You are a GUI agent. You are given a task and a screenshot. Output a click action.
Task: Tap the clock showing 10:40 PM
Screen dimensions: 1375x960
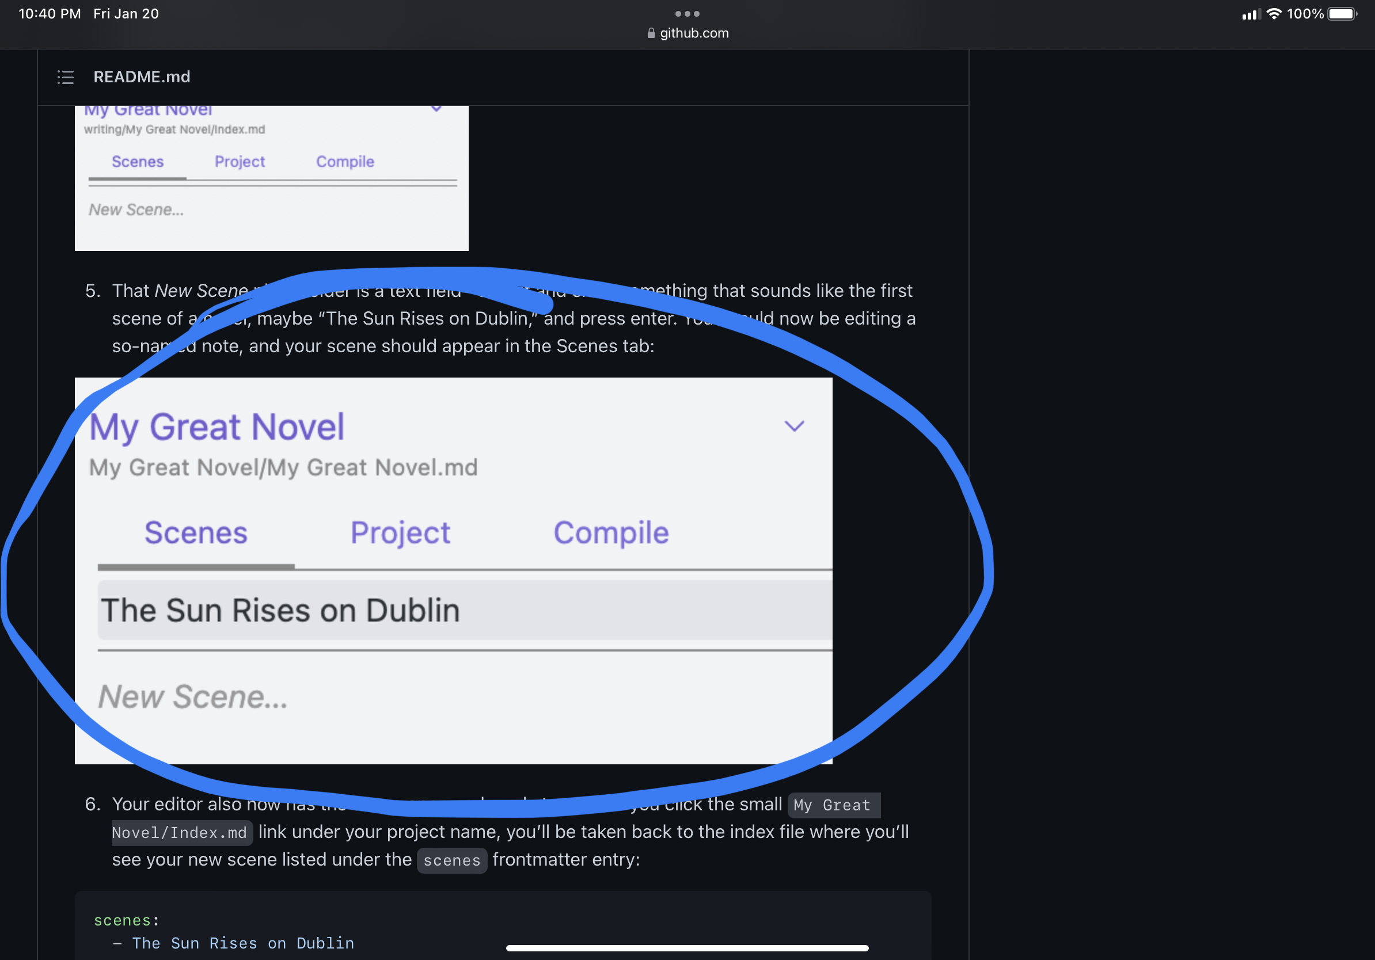click(x=49, y=13)
